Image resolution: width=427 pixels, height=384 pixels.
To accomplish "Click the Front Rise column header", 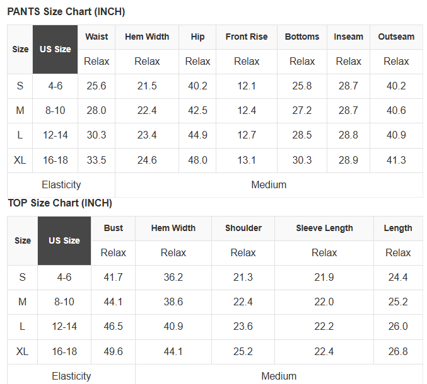I will [247, 37].
